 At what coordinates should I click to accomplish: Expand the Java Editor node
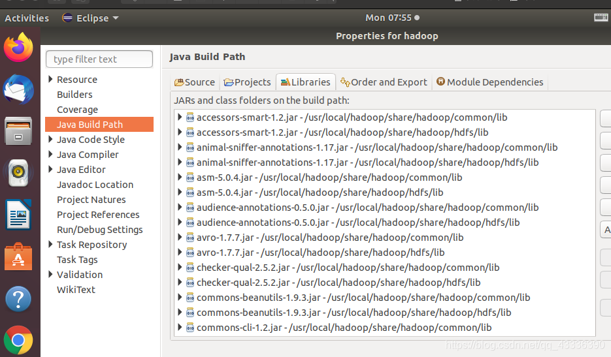(51, 169)
